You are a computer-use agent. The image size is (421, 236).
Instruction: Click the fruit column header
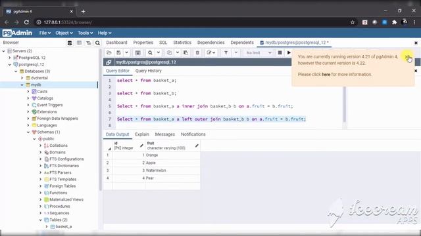[x=172, y=146]
